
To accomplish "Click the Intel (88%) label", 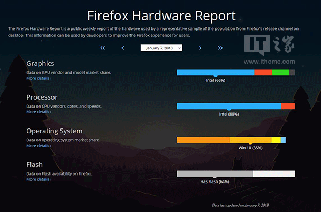I will click(229, 114).
